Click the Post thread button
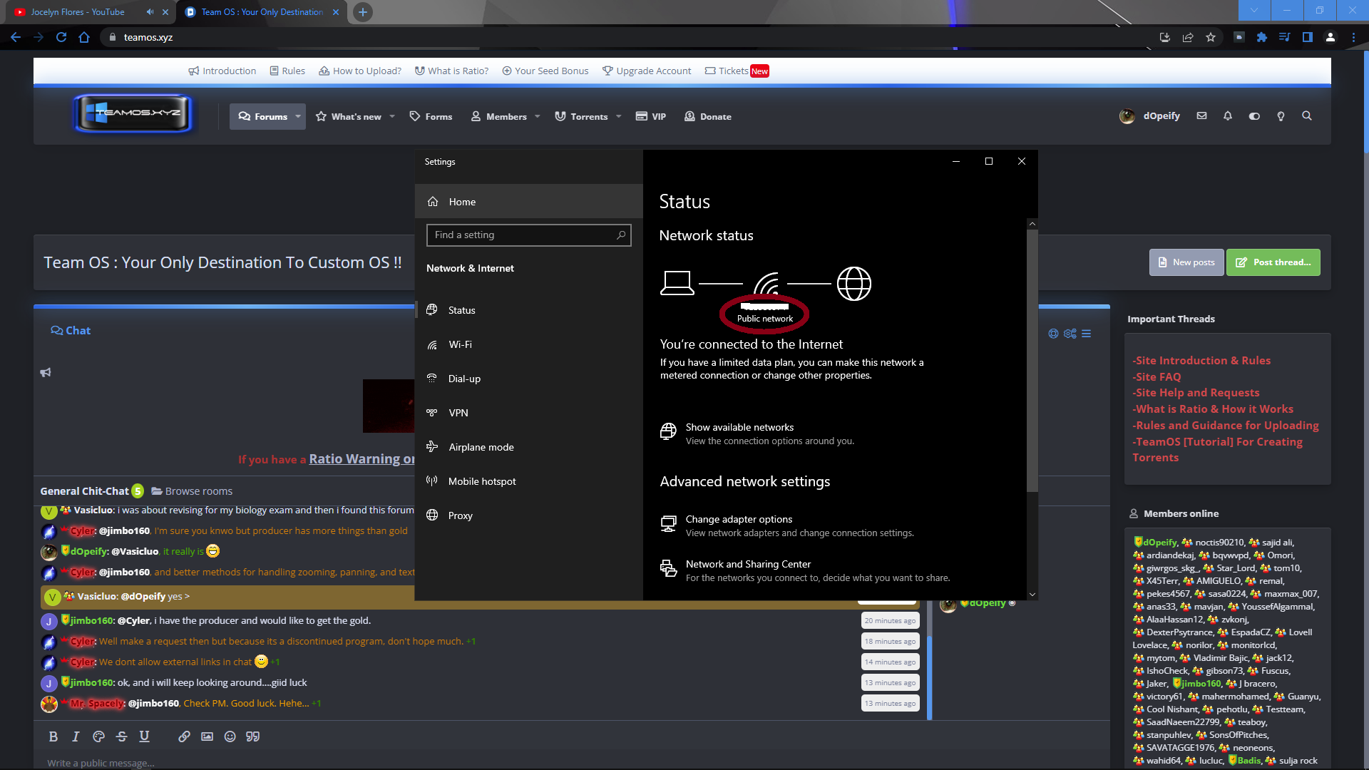Image resolution: width=1369 pixels, height=770 pixels. 1273,262
